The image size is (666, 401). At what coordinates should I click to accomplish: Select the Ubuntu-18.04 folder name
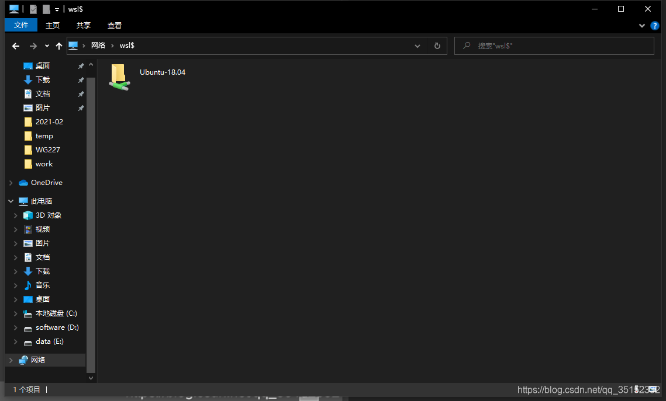[x=162, y=72]
